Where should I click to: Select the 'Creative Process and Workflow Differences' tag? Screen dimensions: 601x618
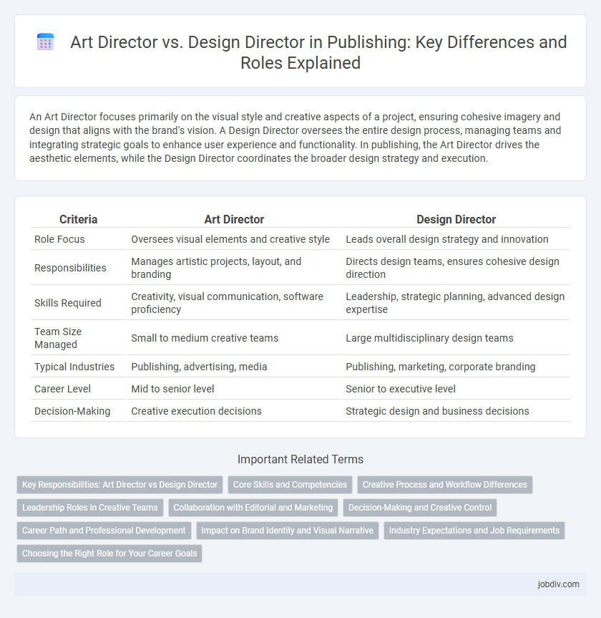444,485
